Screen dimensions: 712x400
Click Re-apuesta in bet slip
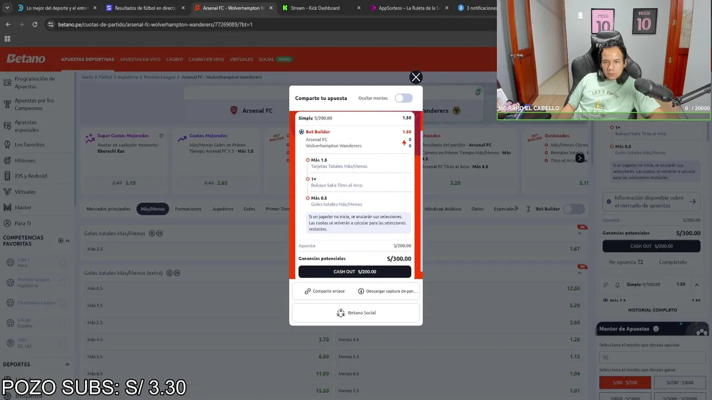click(x=626, y=262)
